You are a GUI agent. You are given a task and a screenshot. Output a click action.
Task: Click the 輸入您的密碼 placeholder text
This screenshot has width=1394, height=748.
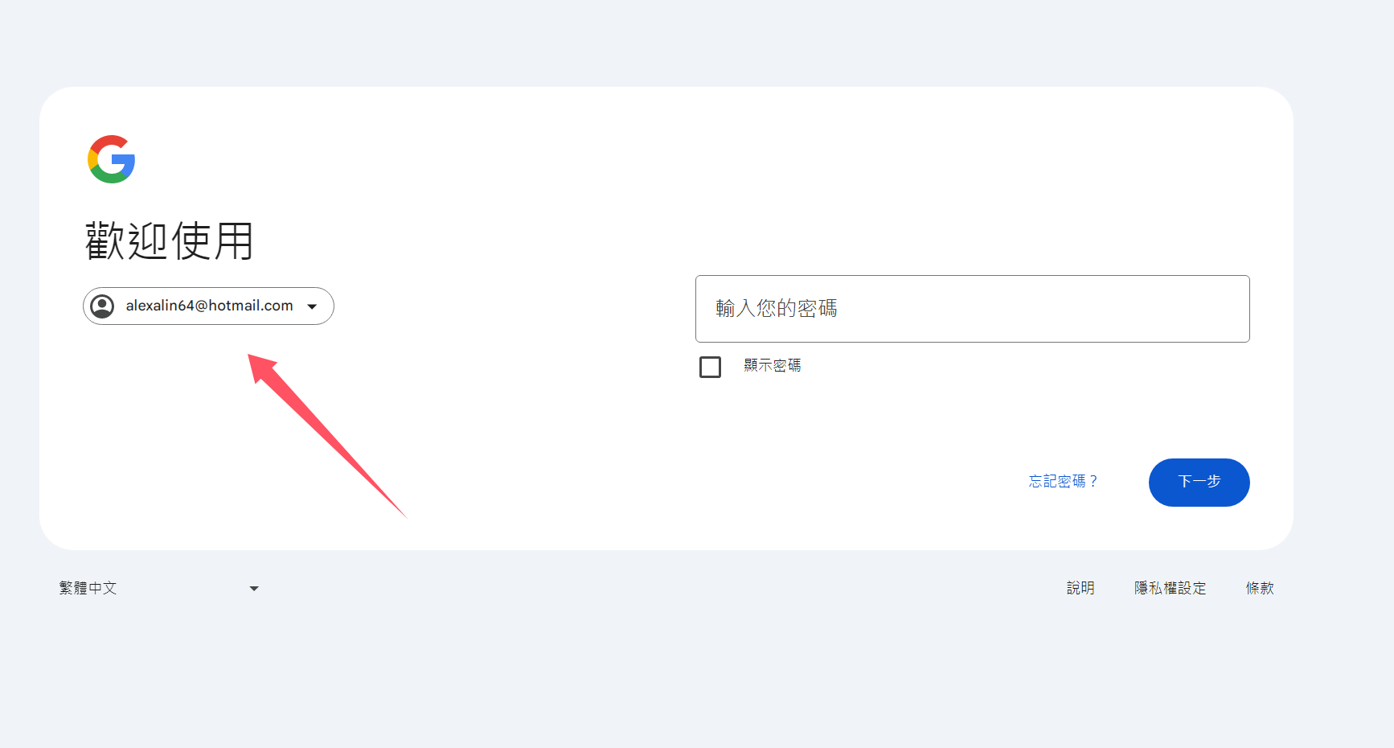pyautogui.click(x=777, y=309)
